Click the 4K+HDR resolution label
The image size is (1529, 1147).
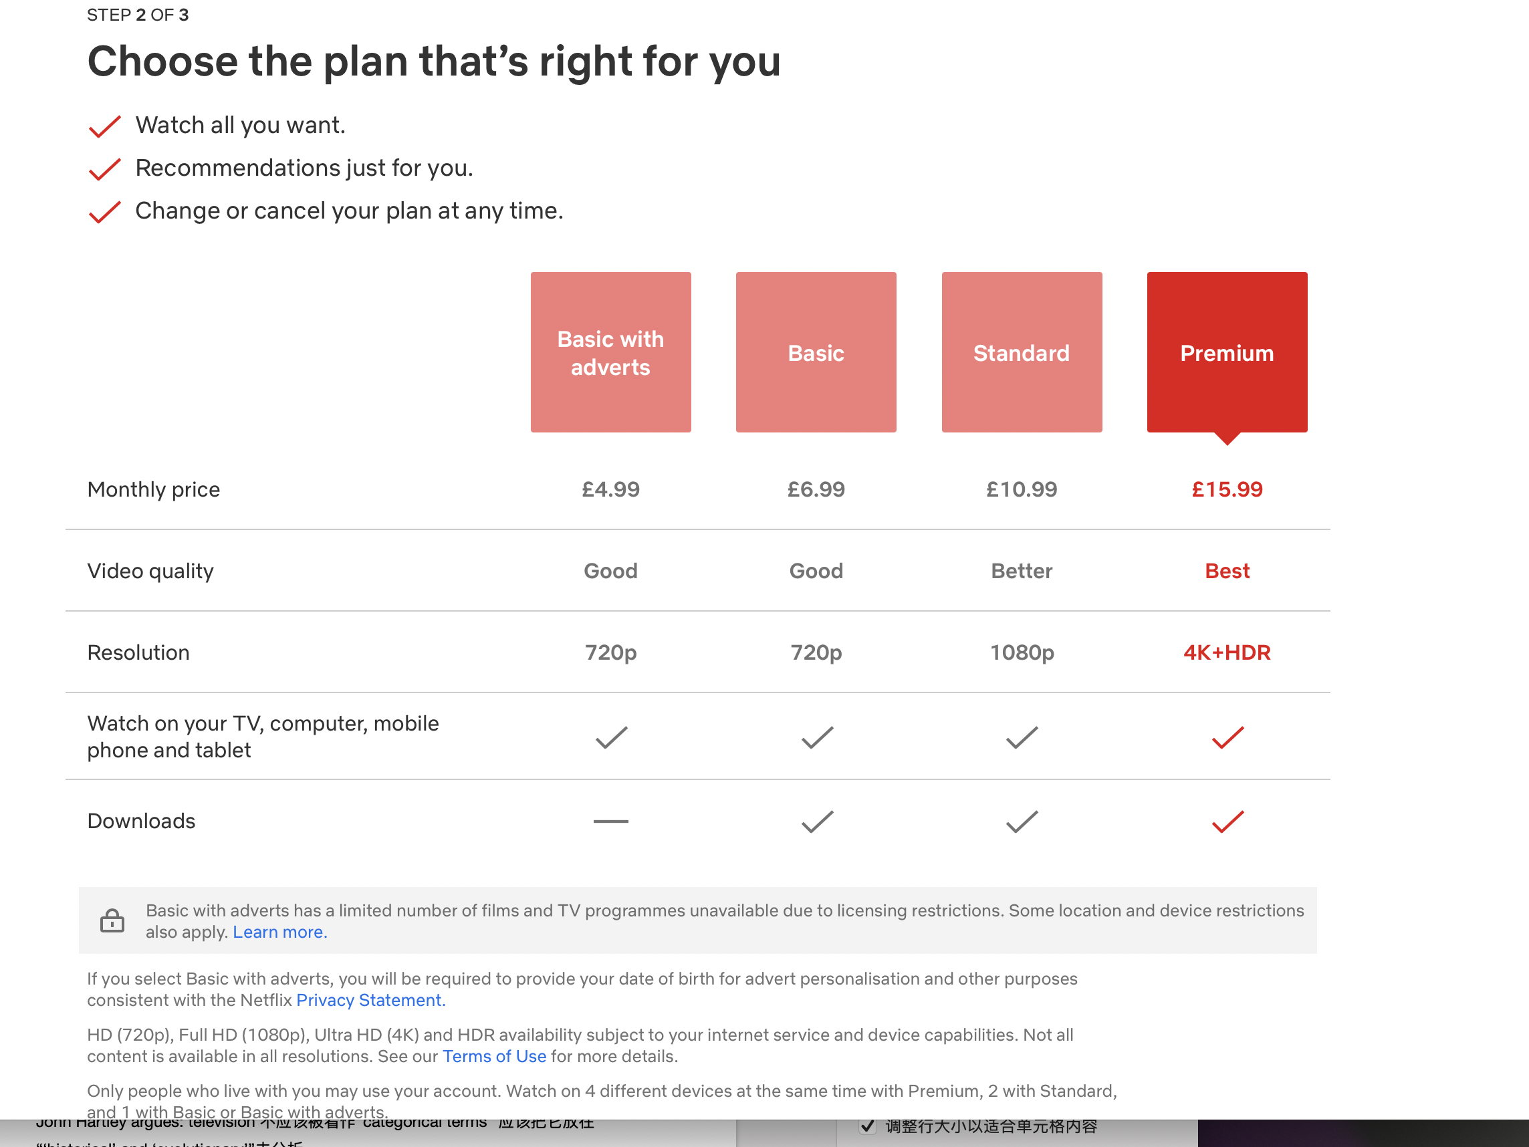(1226, 652)
